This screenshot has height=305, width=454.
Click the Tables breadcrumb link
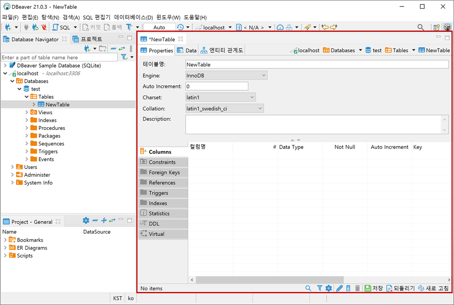(397, 50)
